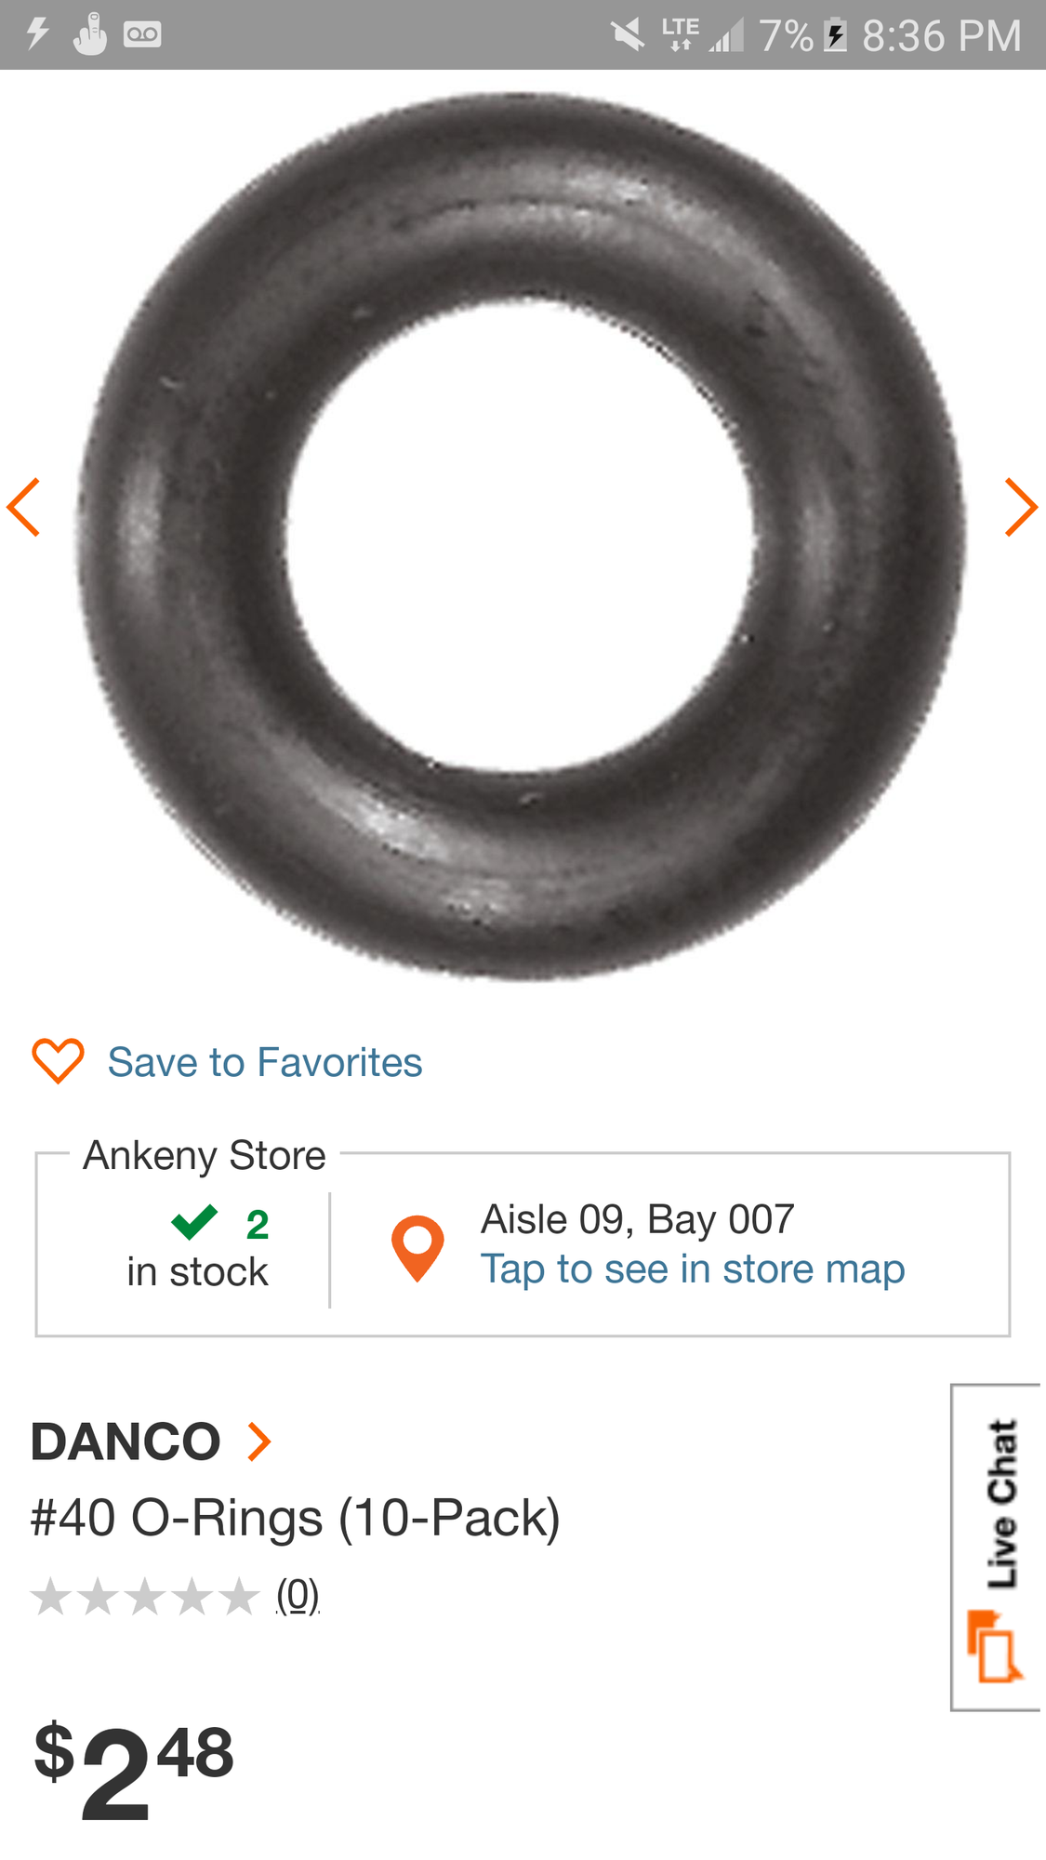Click Save to Favorites link
Viewport: 1046px width, 1860px height.
[265, 1062]
